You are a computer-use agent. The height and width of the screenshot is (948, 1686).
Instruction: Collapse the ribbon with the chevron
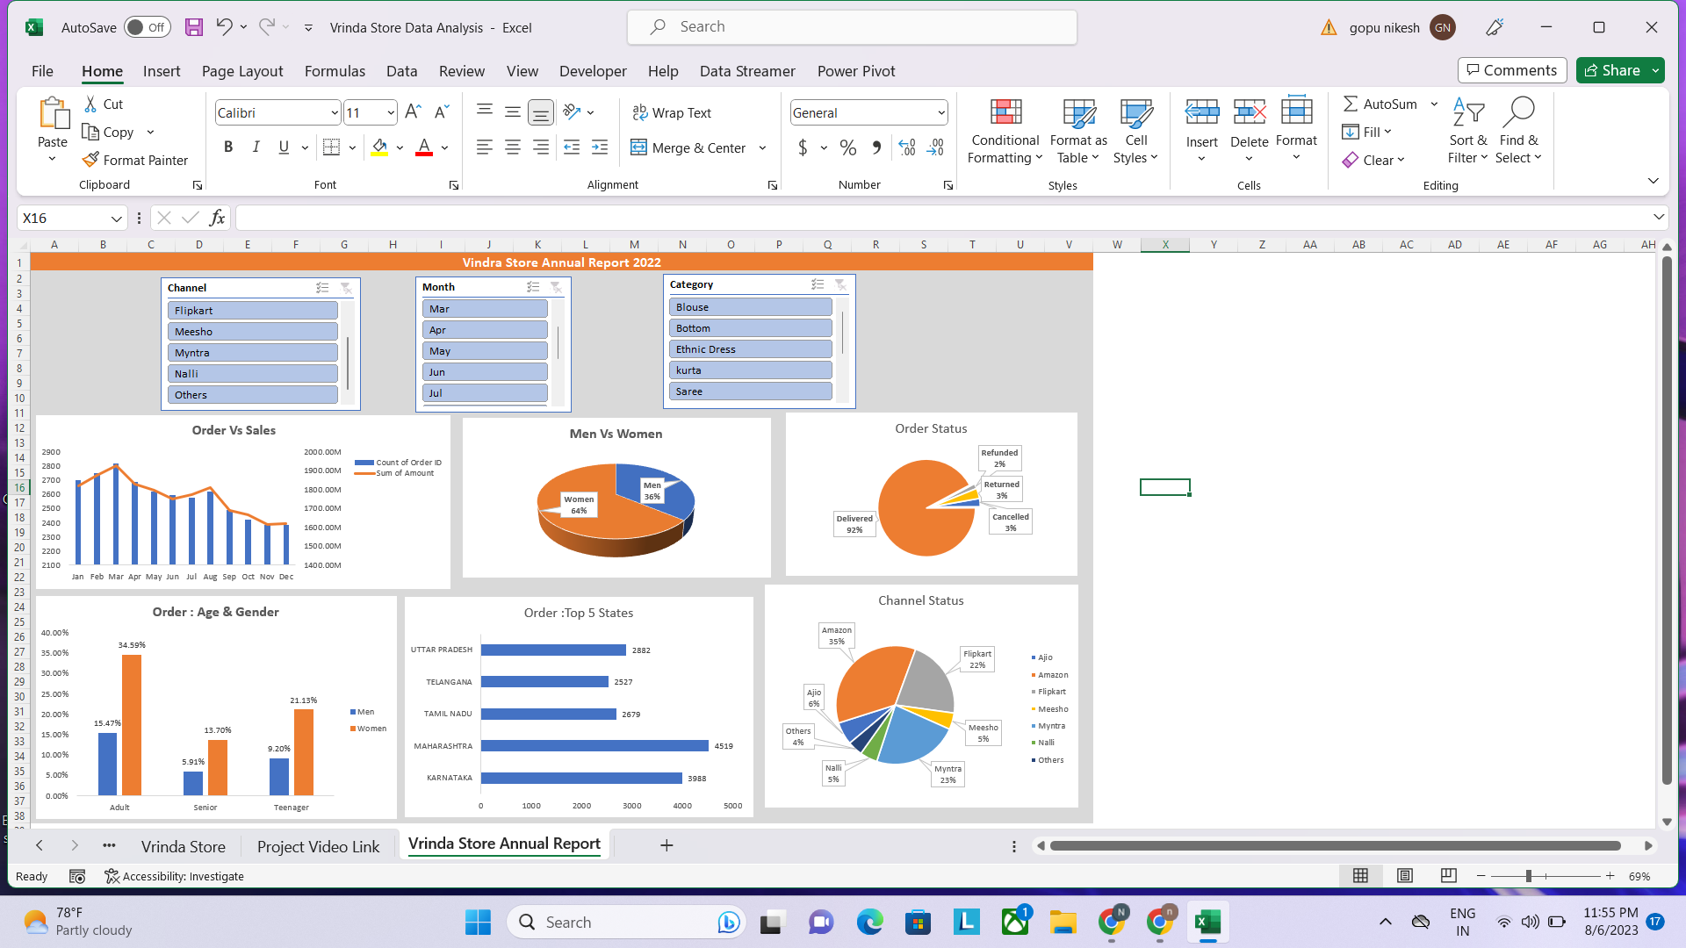1653,181
